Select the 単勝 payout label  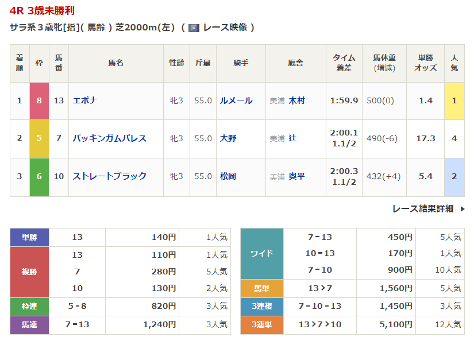pos(29,237)
